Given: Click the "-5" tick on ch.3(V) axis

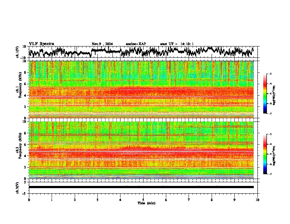Looking at the screenshot, I should tap(25, 194).
